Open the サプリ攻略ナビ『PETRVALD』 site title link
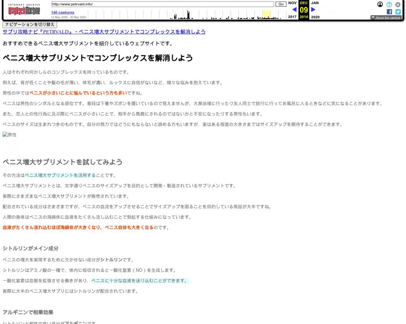This screenshot has width=406, height=324. tap(104, 32)
